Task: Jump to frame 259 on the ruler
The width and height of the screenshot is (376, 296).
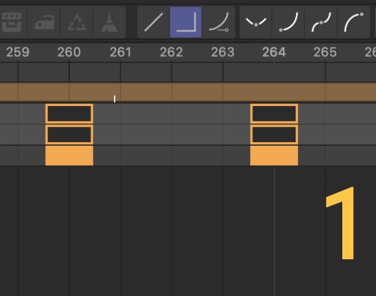Action: 18,52
